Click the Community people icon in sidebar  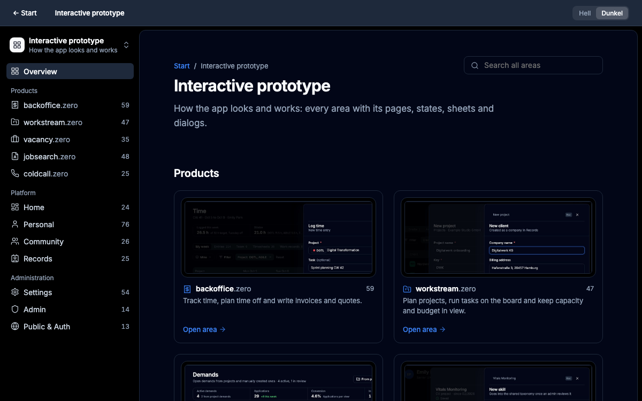point(15,242)
